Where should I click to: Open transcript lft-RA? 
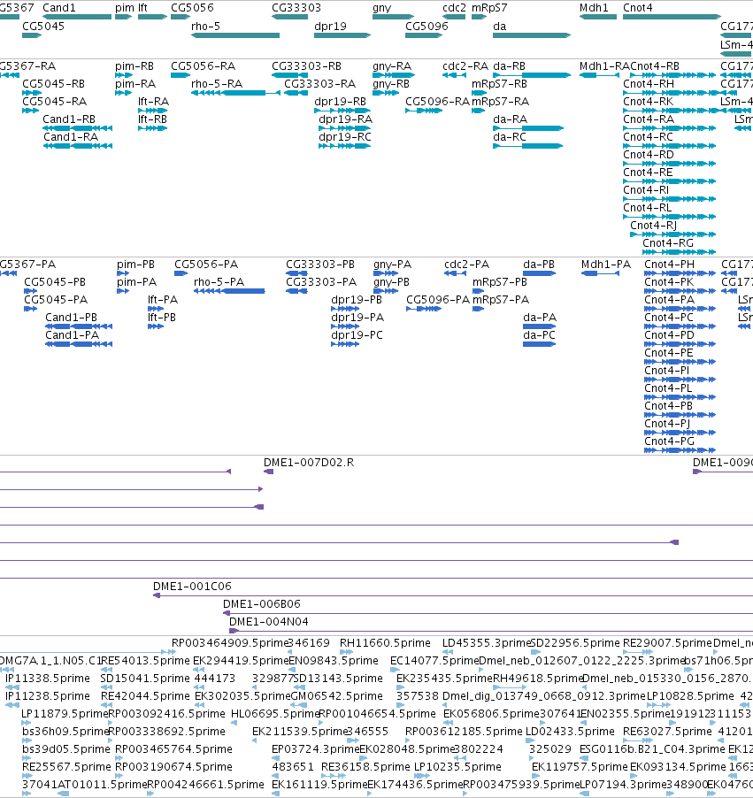point(153,101)
